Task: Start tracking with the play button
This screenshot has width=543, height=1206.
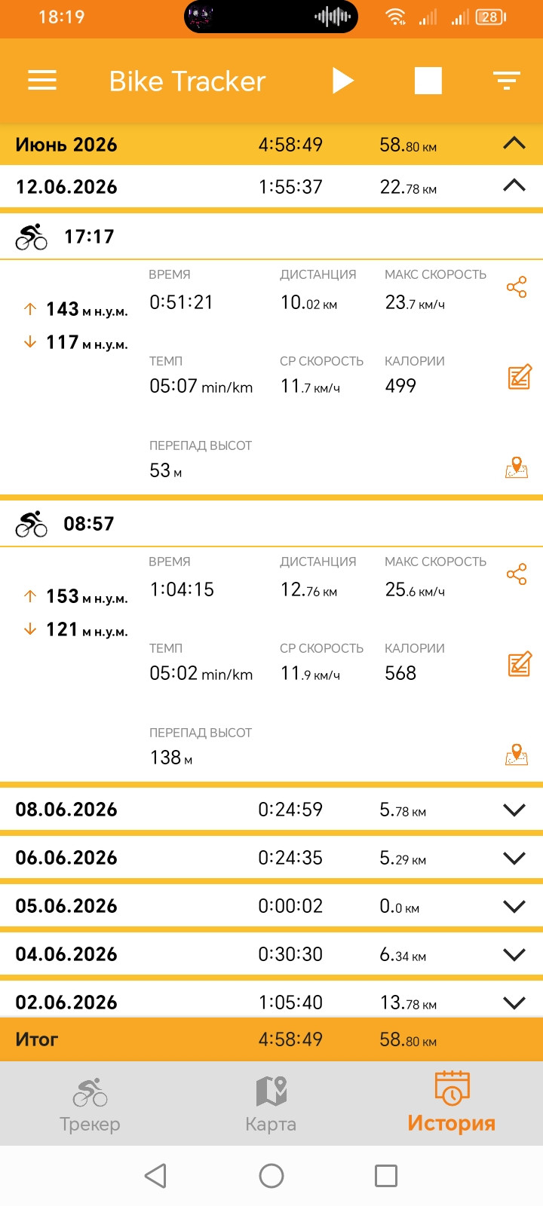Action: (343, 81)
